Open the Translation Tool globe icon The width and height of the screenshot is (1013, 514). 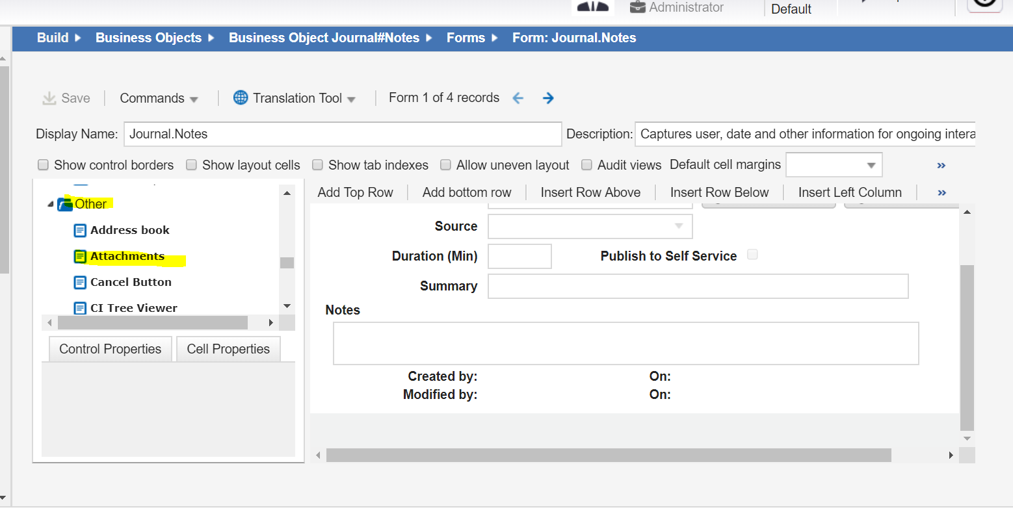point(240,97)
